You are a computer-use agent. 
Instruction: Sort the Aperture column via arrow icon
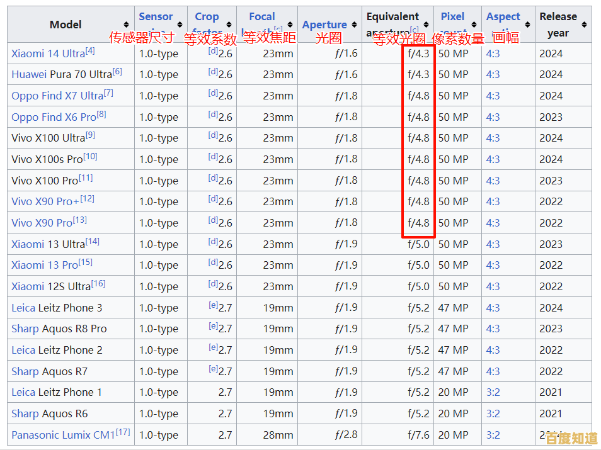click(354, 25)
